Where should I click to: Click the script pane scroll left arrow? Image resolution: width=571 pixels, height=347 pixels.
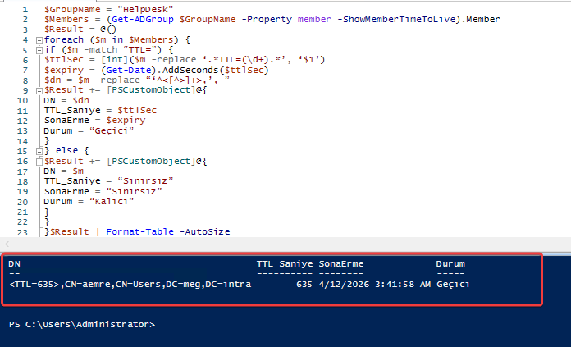[6, 244]
